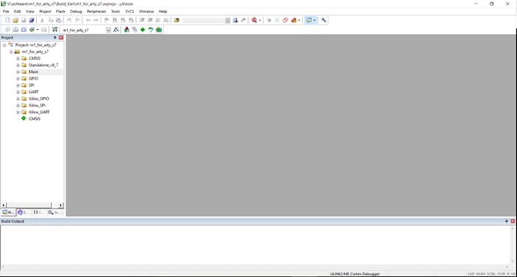Toggle the window layout view button
This screenshot has height=277, width=517.
click(309, 20)
